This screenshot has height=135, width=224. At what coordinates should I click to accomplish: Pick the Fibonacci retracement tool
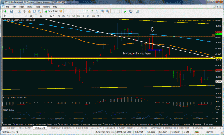coord(36,16)
